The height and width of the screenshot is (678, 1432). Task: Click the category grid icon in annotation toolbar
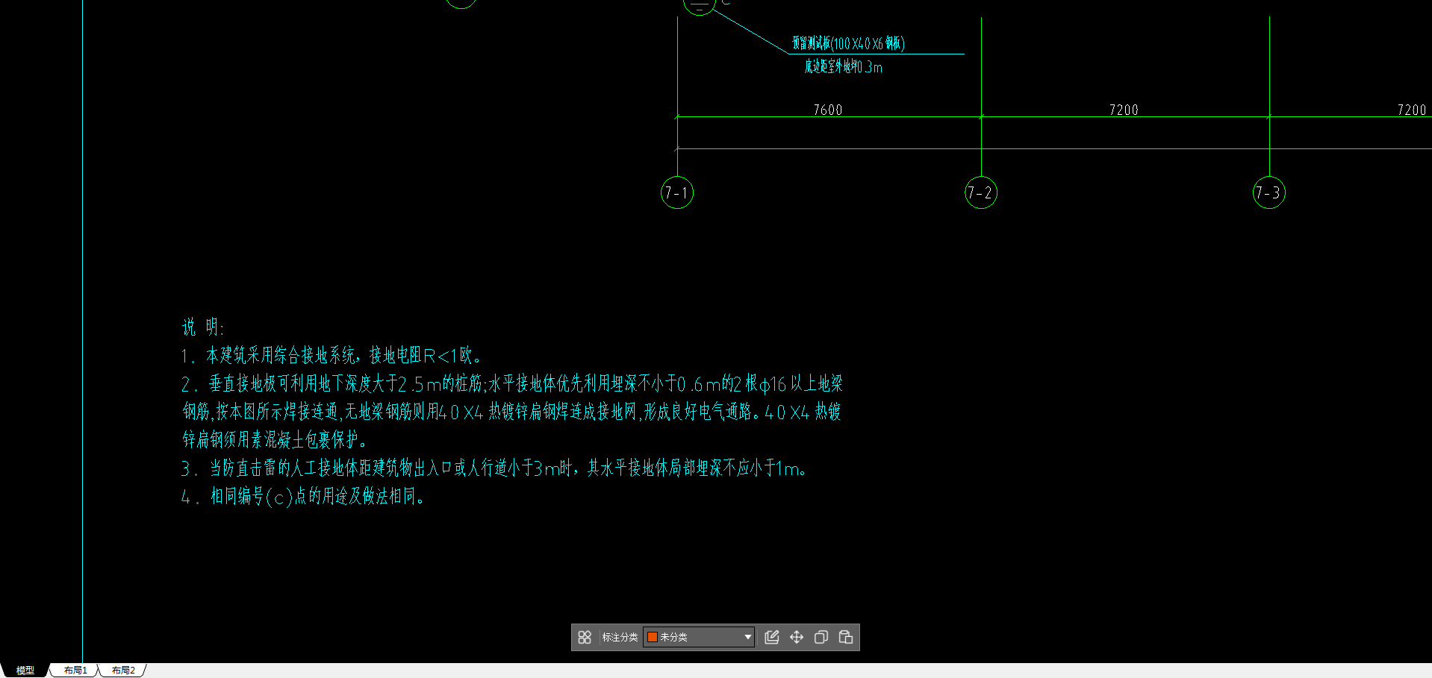585,637
